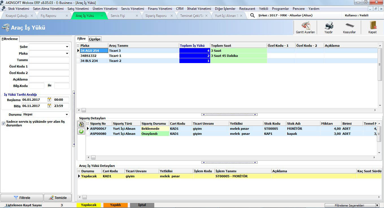
Task: Open Gantt Ayarları settings icon
Action: (x=305, y=26)
